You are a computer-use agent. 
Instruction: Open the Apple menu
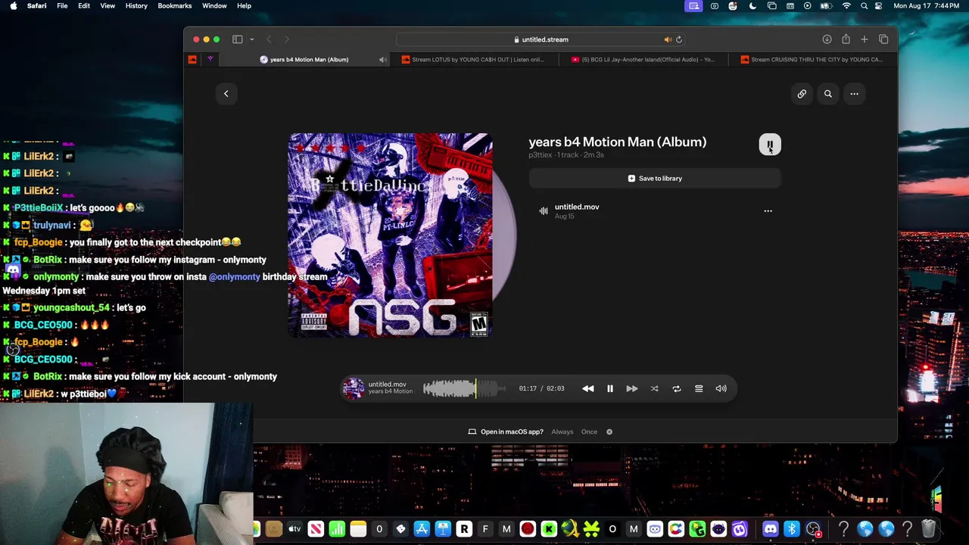coord(14,6)
